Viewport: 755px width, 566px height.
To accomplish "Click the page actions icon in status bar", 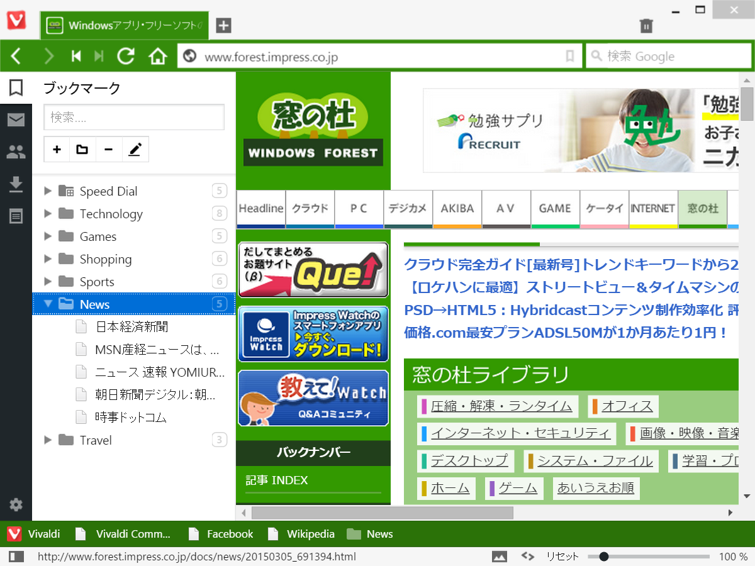I will click(527, 556).
